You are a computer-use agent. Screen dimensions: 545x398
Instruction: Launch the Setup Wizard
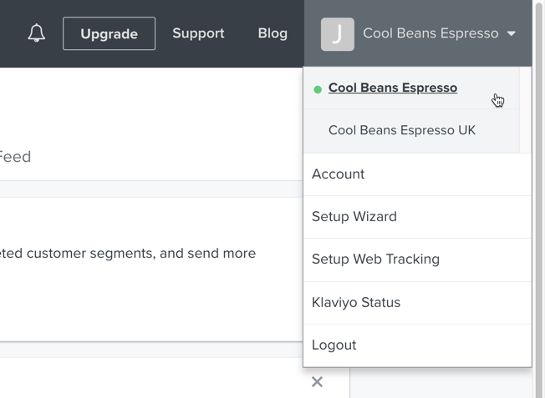(417, 217)
